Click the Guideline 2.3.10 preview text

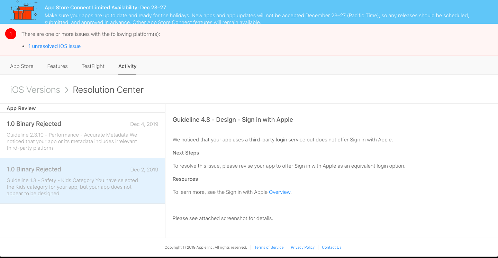72,141
